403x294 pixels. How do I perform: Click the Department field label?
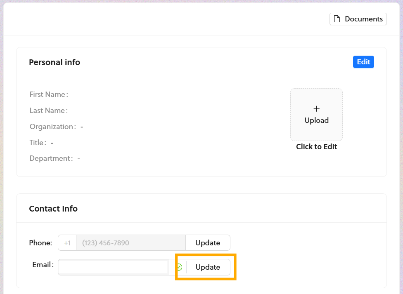[x=50, y=158]
